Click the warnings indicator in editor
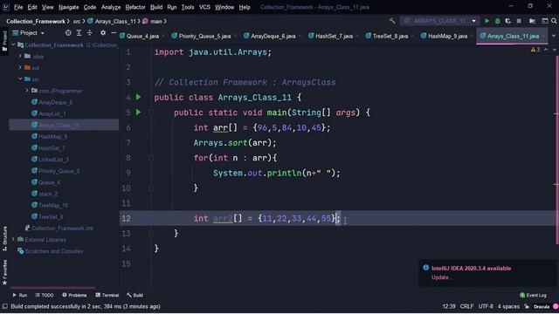 coord(535,50)
